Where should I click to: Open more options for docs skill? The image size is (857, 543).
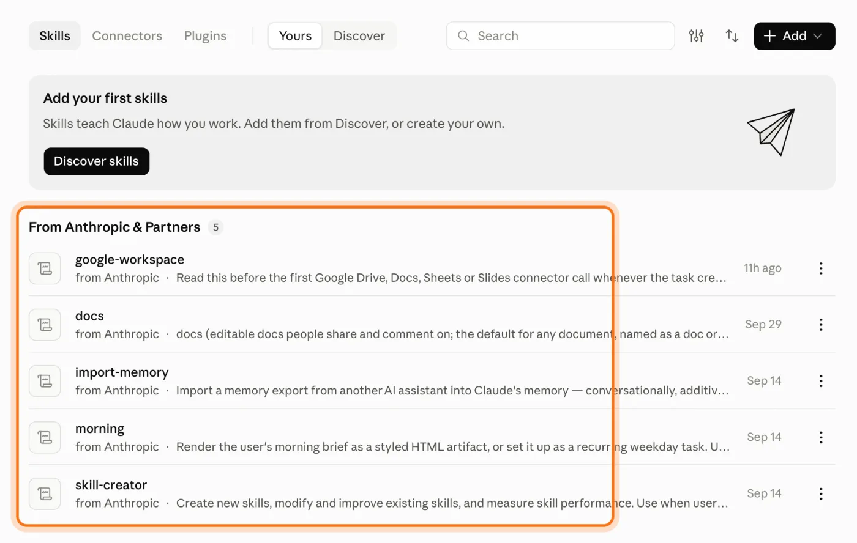click(821, 325)
